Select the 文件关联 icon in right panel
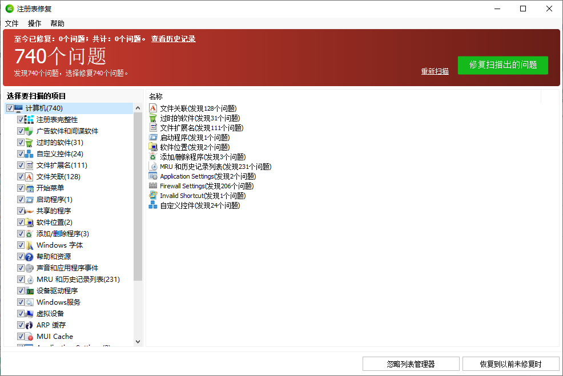 (152, 108)
